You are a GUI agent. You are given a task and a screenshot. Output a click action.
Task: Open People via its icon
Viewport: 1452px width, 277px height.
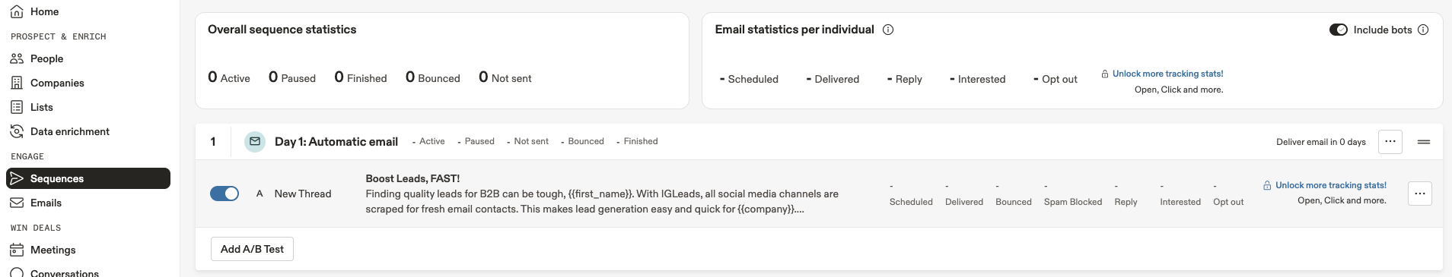17,58
